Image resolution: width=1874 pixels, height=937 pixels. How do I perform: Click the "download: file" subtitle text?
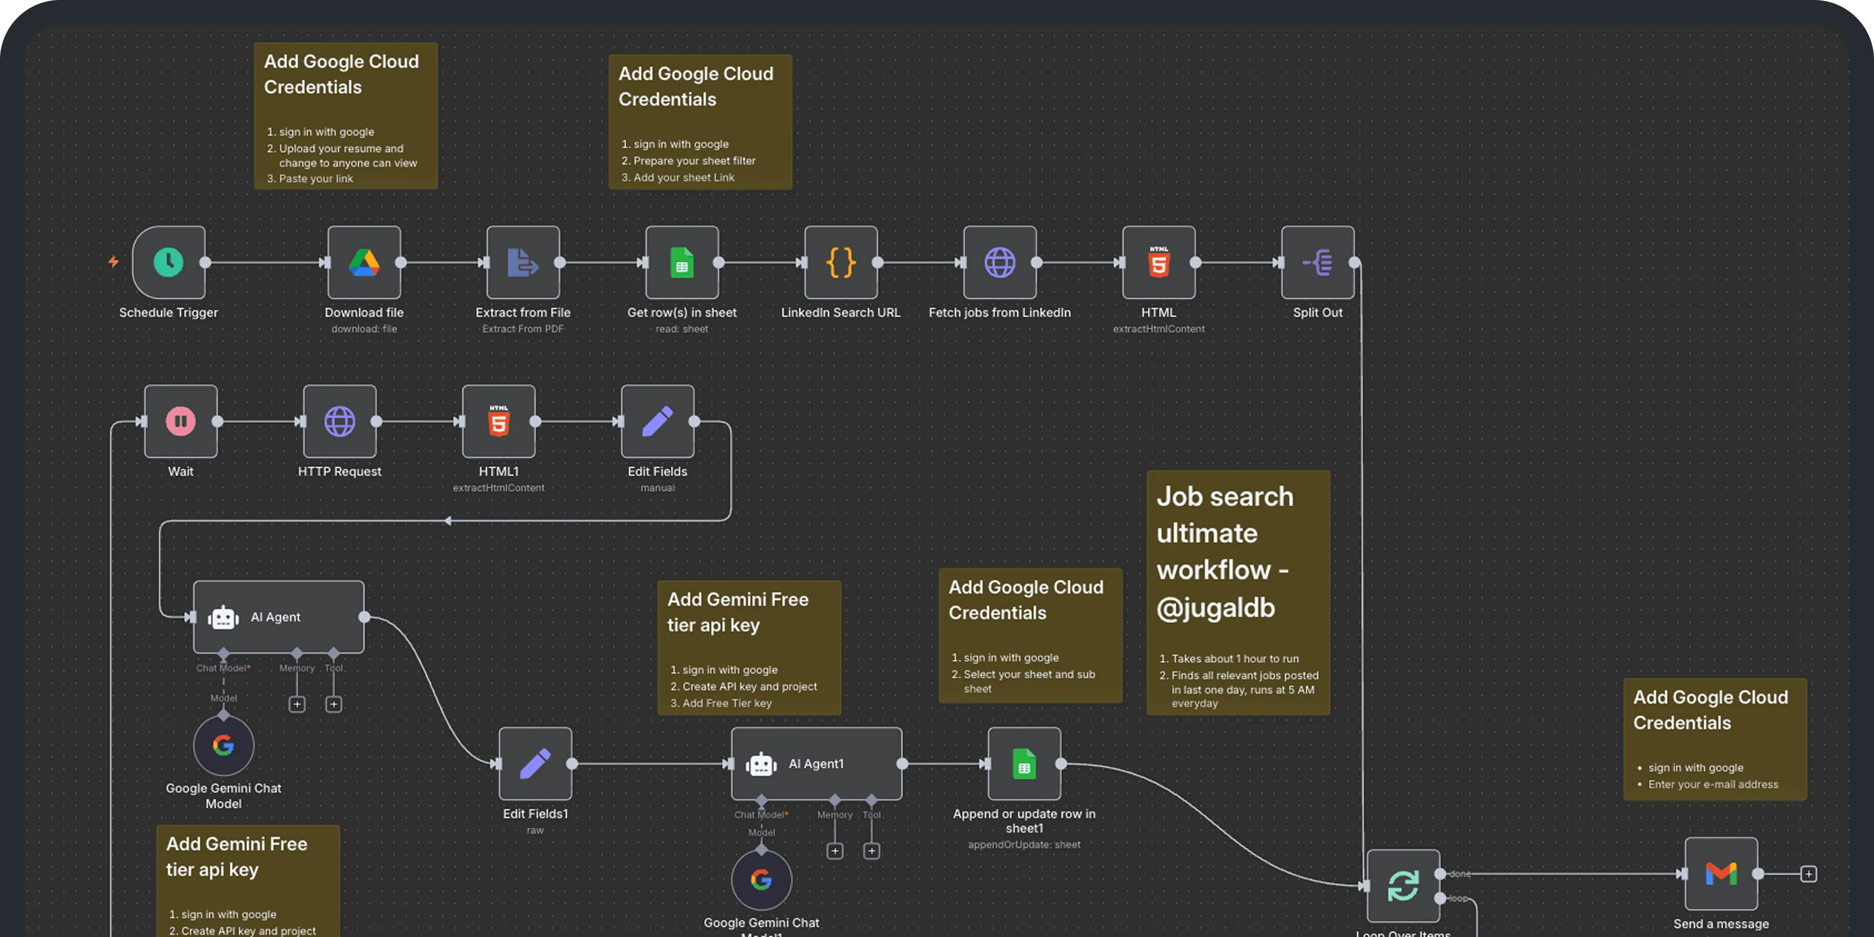(364, 329)
